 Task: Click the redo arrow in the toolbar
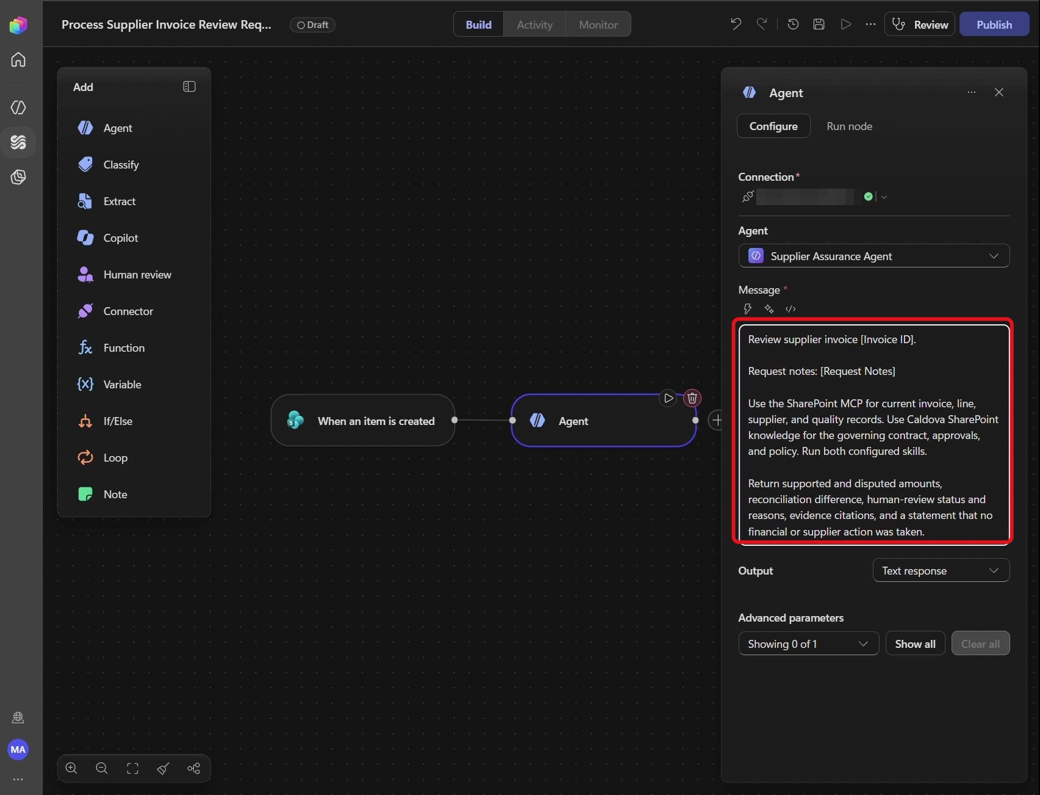(x=762, y=24)
